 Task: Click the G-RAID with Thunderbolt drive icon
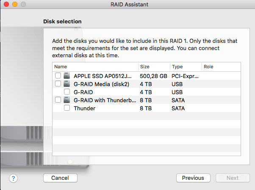tap(67, 100)
